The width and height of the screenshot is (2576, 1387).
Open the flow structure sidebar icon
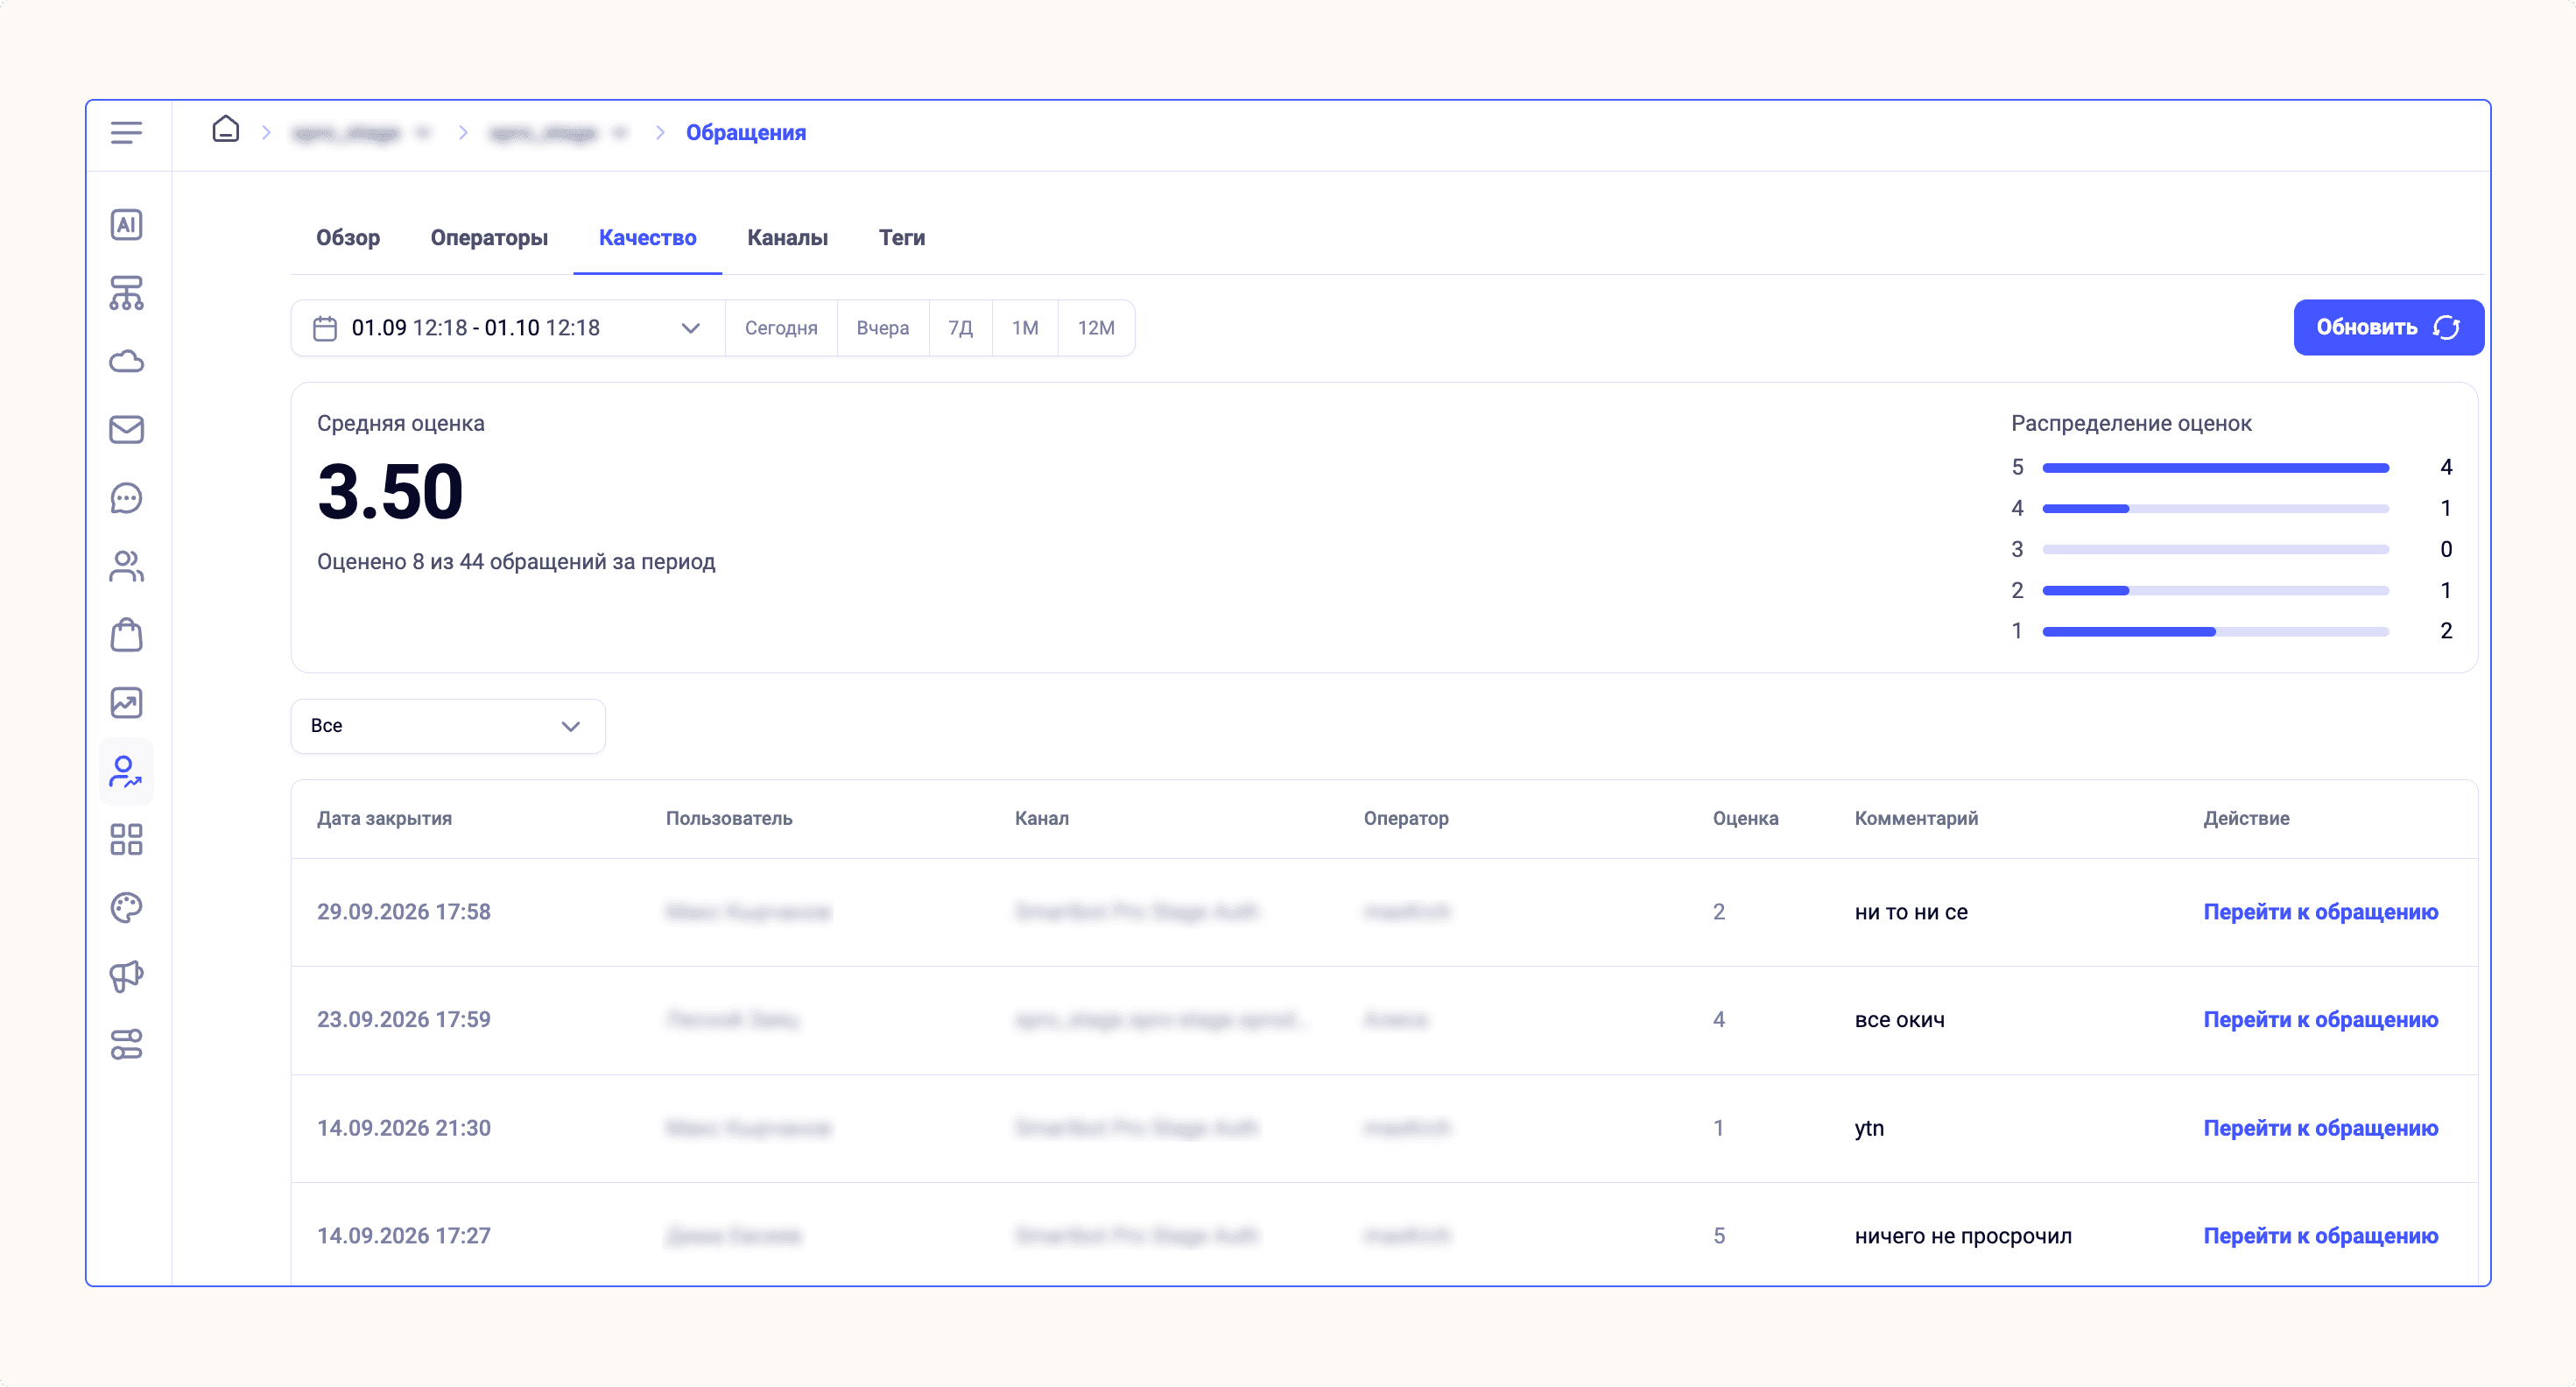point(126,293)
